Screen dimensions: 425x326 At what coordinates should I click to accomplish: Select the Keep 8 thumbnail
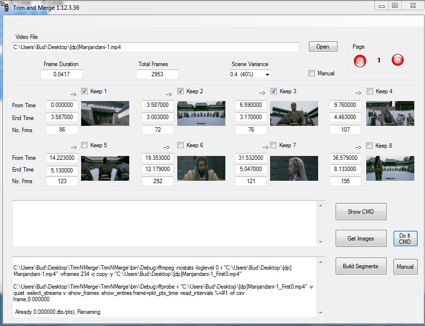[x=390, y=168]
